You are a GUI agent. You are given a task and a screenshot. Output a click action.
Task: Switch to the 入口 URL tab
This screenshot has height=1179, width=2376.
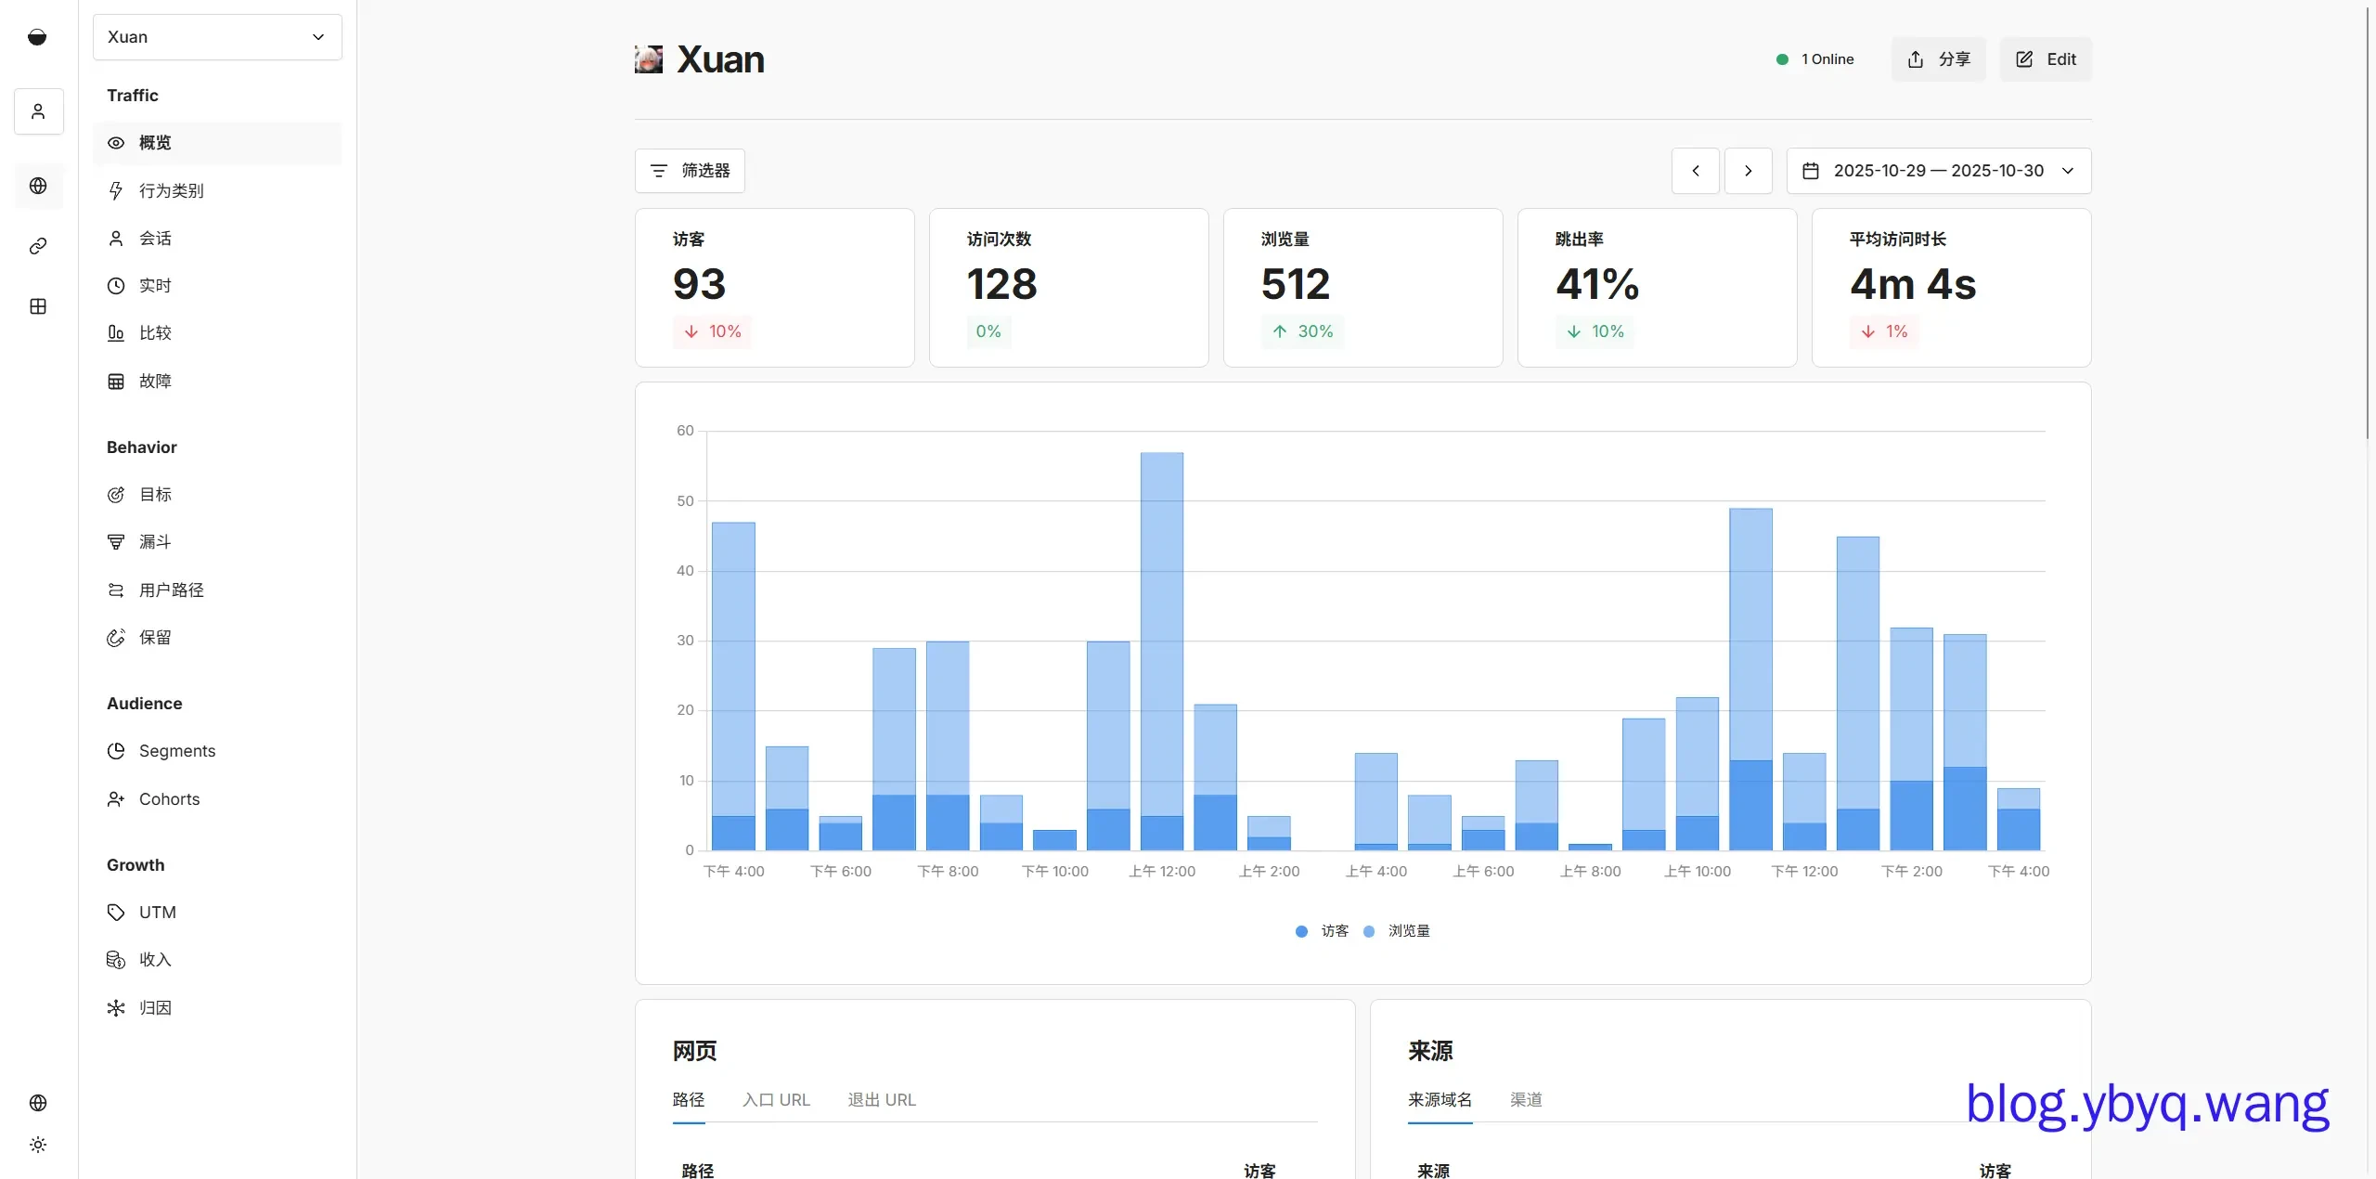coord(776,1100)
